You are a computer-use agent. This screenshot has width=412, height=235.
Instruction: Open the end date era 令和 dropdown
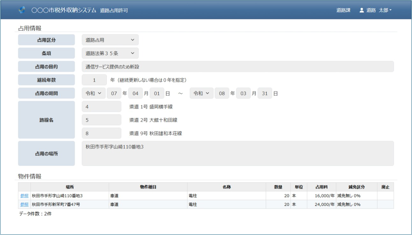click(202, 93)
